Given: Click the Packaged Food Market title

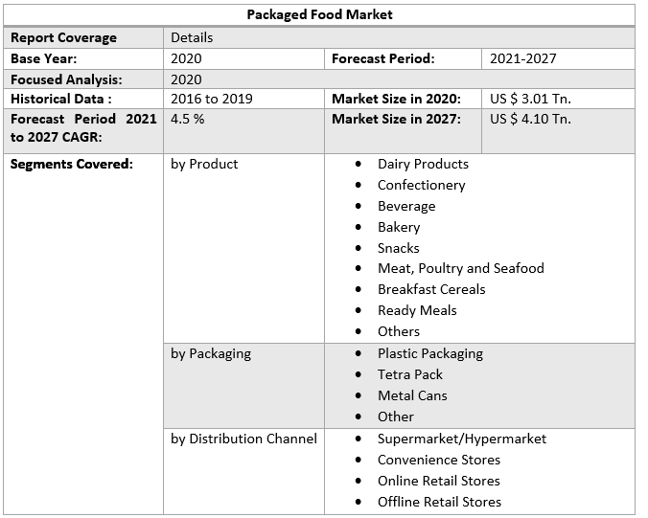Looking at the screenshot, I should click(x=319, y=14).
